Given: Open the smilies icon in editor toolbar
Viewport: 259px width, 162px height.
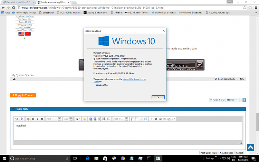Looking at the screenshot, I should point(84,119).
